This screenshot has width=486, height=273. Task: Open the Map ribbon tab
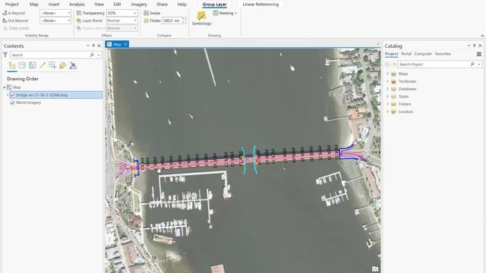[34, 5]
